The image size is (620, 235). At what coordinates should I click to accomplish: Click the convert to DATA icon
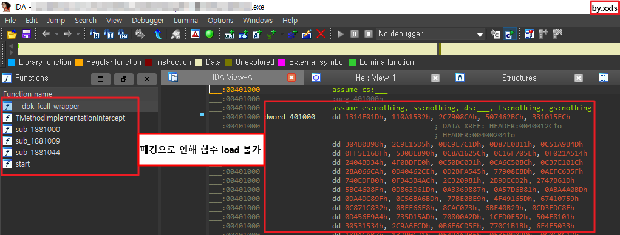click(x=243, y=34)
